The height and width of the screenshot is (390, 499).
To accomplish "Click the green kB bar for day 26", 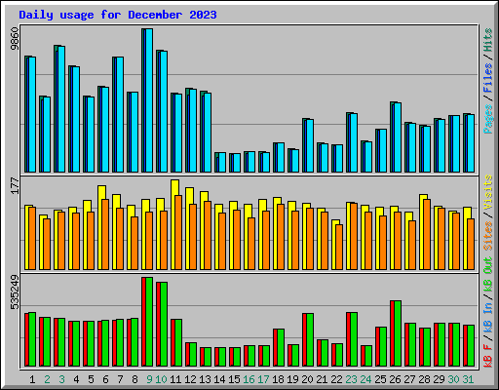I will (398, 333).
